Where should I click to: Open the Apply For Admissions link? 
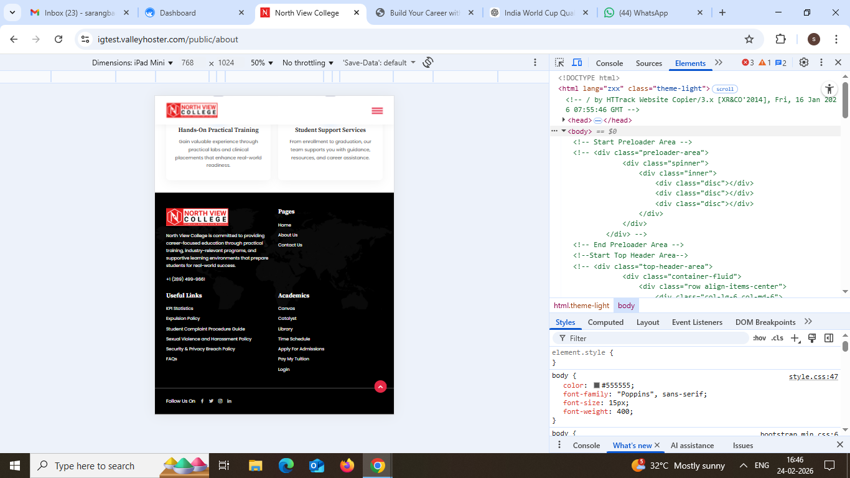click(301, 349)
